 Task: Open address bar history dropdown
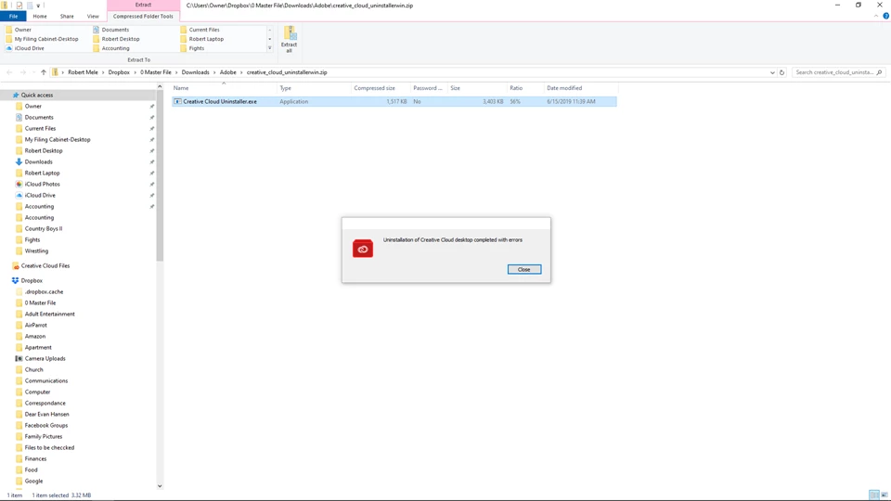[772, 72]
